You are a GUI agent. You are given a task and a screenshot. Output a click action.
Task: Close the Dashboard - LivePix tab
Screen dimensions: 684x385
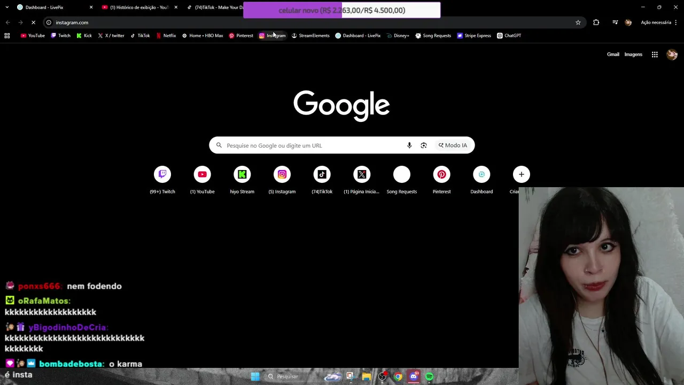coord(91,7)
